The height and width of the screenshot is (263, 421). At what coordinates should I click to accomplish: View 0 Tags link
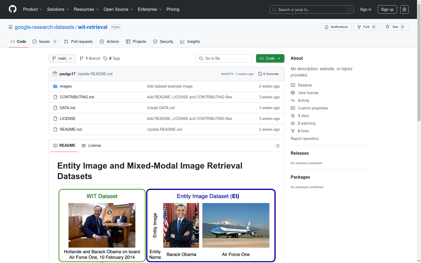(x=112, y=58)
